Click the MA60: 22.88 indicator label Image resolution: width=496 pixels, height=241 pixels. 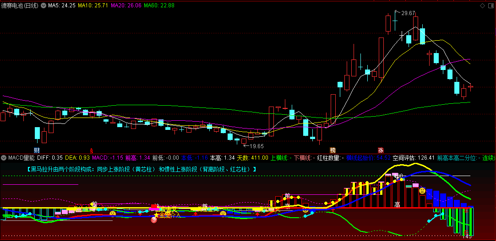tap(159, 5)
